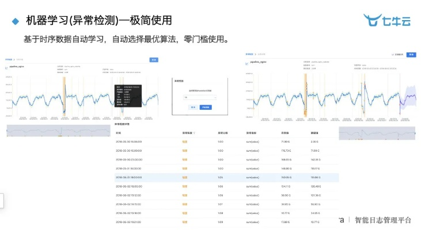Click the blue confirm button in 异常检测 dialog

pos(206,107)
